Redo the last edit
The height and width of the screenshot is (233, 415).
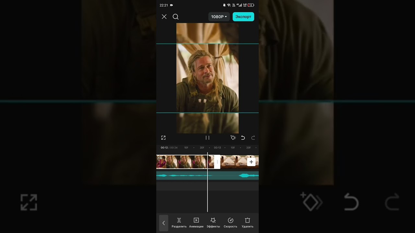[253, 138]
